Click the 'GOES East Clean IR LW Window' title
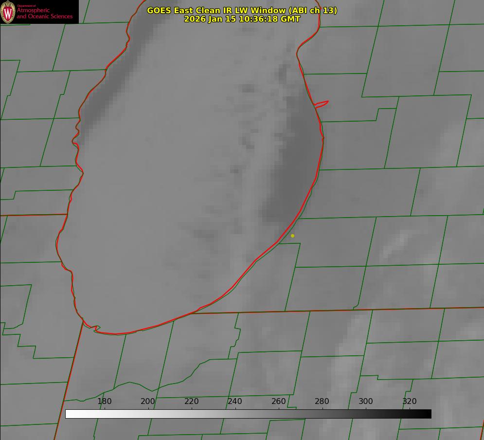Screen dimensions: 484x440 tap(242, 10)
